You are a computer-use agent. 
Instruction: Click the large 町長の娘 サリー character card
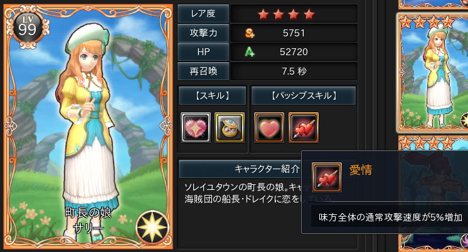tap(88, 127)
